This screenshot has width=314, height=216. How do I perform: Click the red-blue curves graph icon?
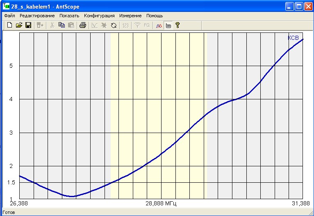point(159,25)
